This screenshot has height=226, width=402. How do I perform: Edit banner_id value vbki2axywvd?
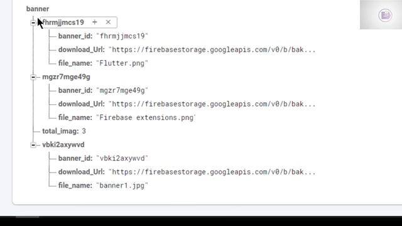click(x=122, y=158)
